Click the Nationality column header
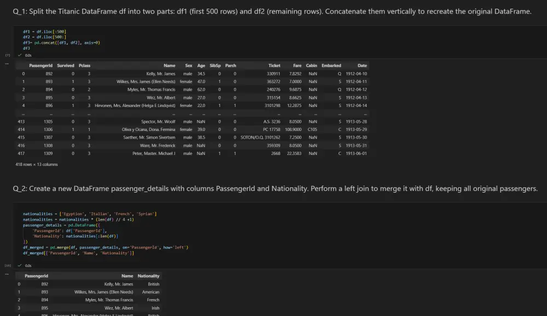547x316 pixels. [x=149, y=276]
